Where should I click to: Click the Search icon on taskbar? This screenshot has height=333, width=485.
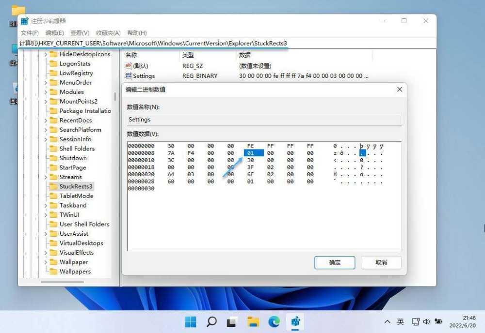click(211, 321)
